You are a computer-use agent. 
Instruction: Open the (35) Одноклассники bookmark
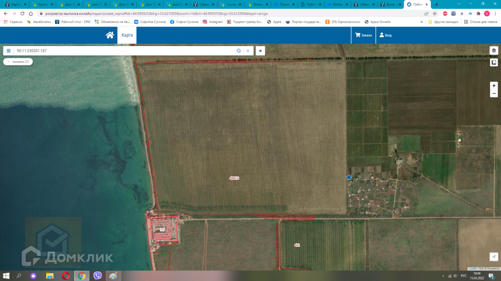(342, 22)
